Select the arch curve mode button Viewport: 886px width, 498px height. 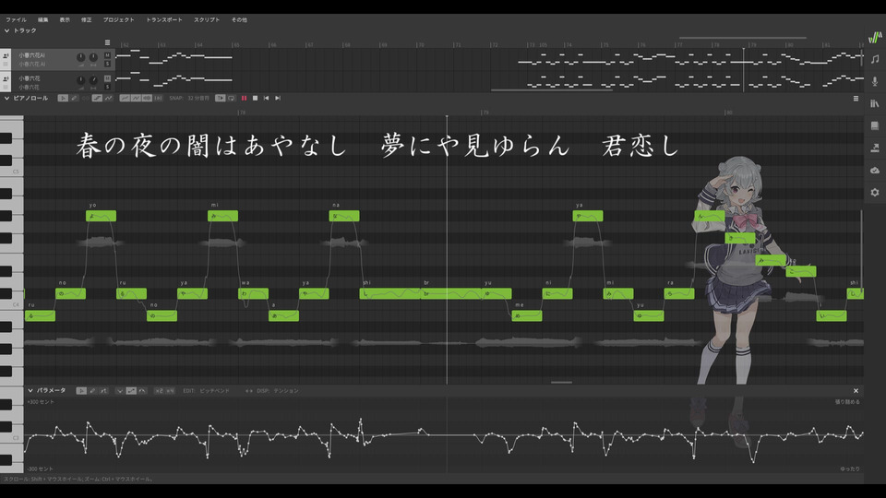coord(142,391)
